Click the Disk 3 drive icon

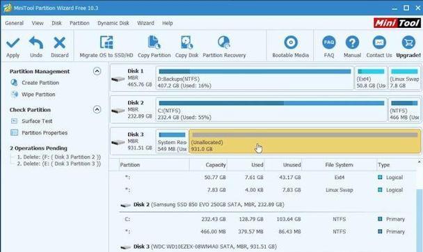pos(118,142)
